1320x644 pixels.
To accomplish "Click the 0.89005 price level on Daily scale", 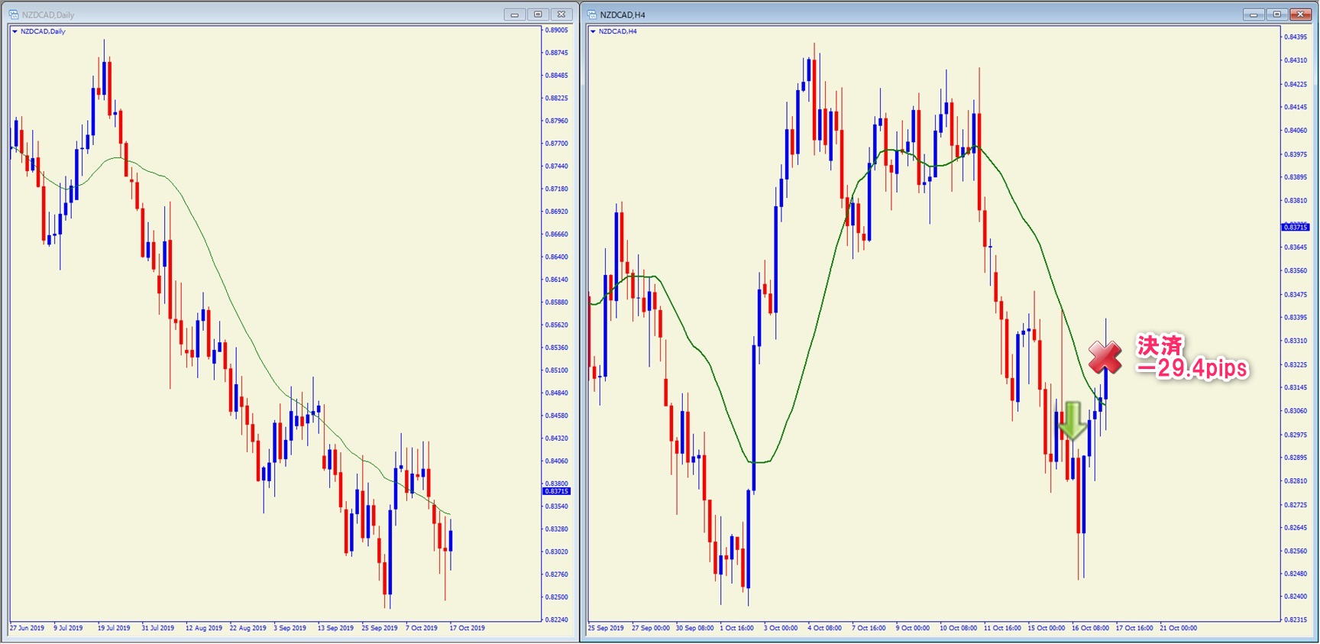I will 556,30.
